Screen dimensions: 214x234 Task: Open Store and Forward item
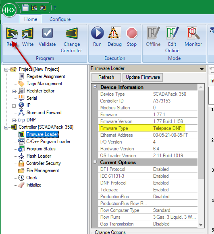click(x=44, y=113)
